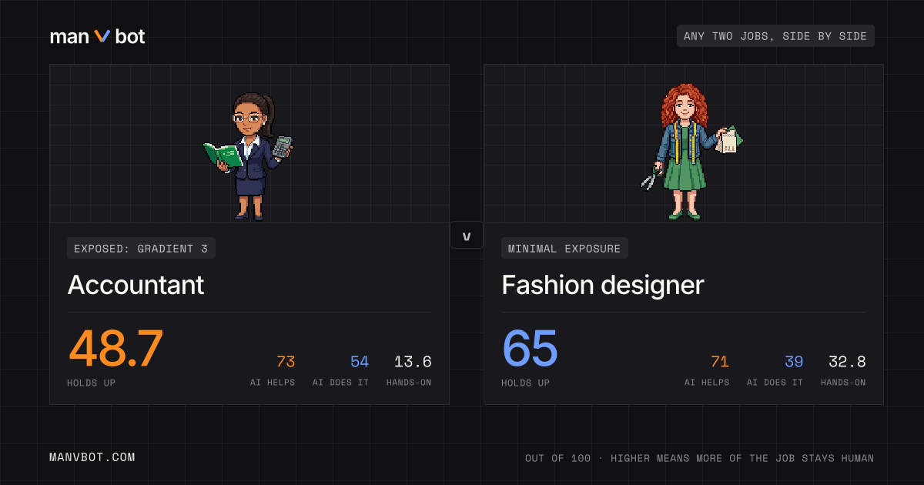Screen dimensions: 924x485
Task: Click the 'MINIMAL EXPOSURE' badge
Action: pyautogui.click(x=564, y=248)
